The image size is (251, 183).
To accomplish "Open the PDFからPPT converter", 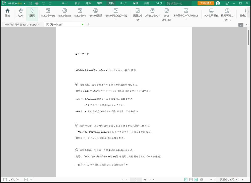I will coord(80,13).
